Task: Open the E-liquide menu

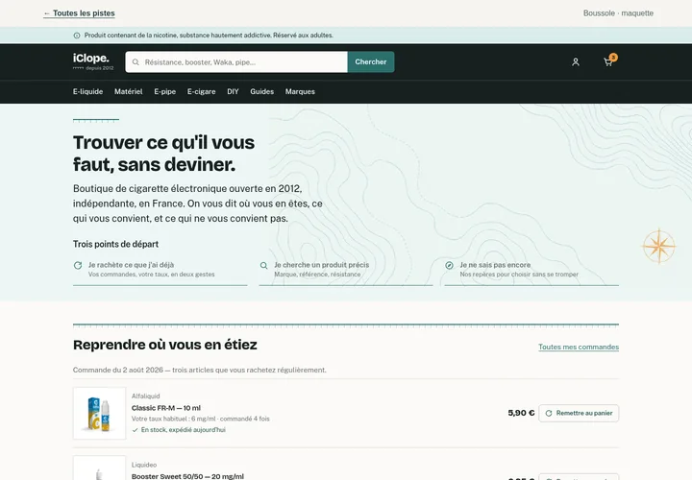Action: [x=87, y=92]
